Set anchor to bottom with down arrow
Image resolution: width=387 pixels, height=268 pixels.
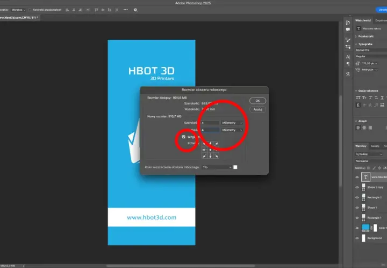(210, 156)
